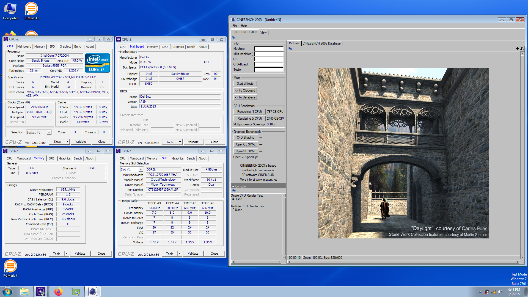
Task: Open the Slot #1 memory slot dropdown
Action: click(141, 169)
